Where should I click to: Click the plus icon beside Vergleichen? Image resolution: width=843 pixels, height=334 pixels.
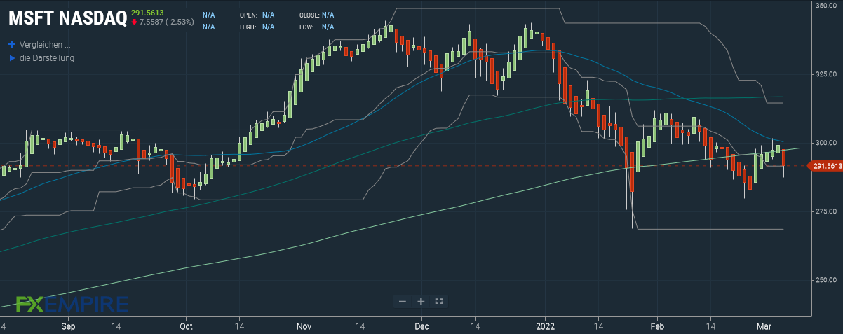click(12, 43)
